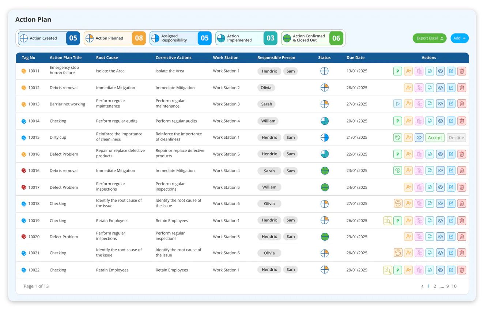The width and height of the screenshot is (484, 311).
Task: View details of Defect Problem row 10020 via eye icon
Action: (440, 236)
